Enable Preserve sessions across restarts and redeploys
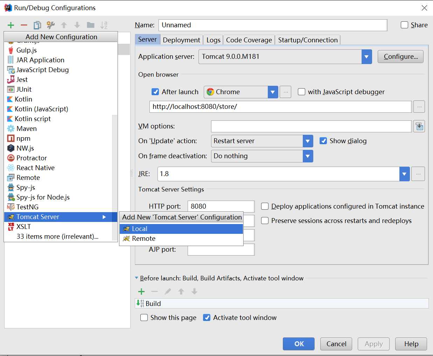433x356 pixels. pos(265,221)
